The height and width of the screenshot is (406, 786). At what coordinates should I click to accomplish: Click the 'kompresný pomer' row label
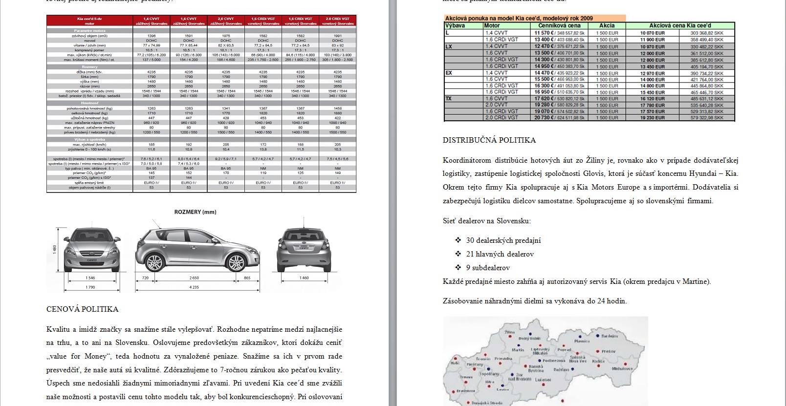(89, 50)
